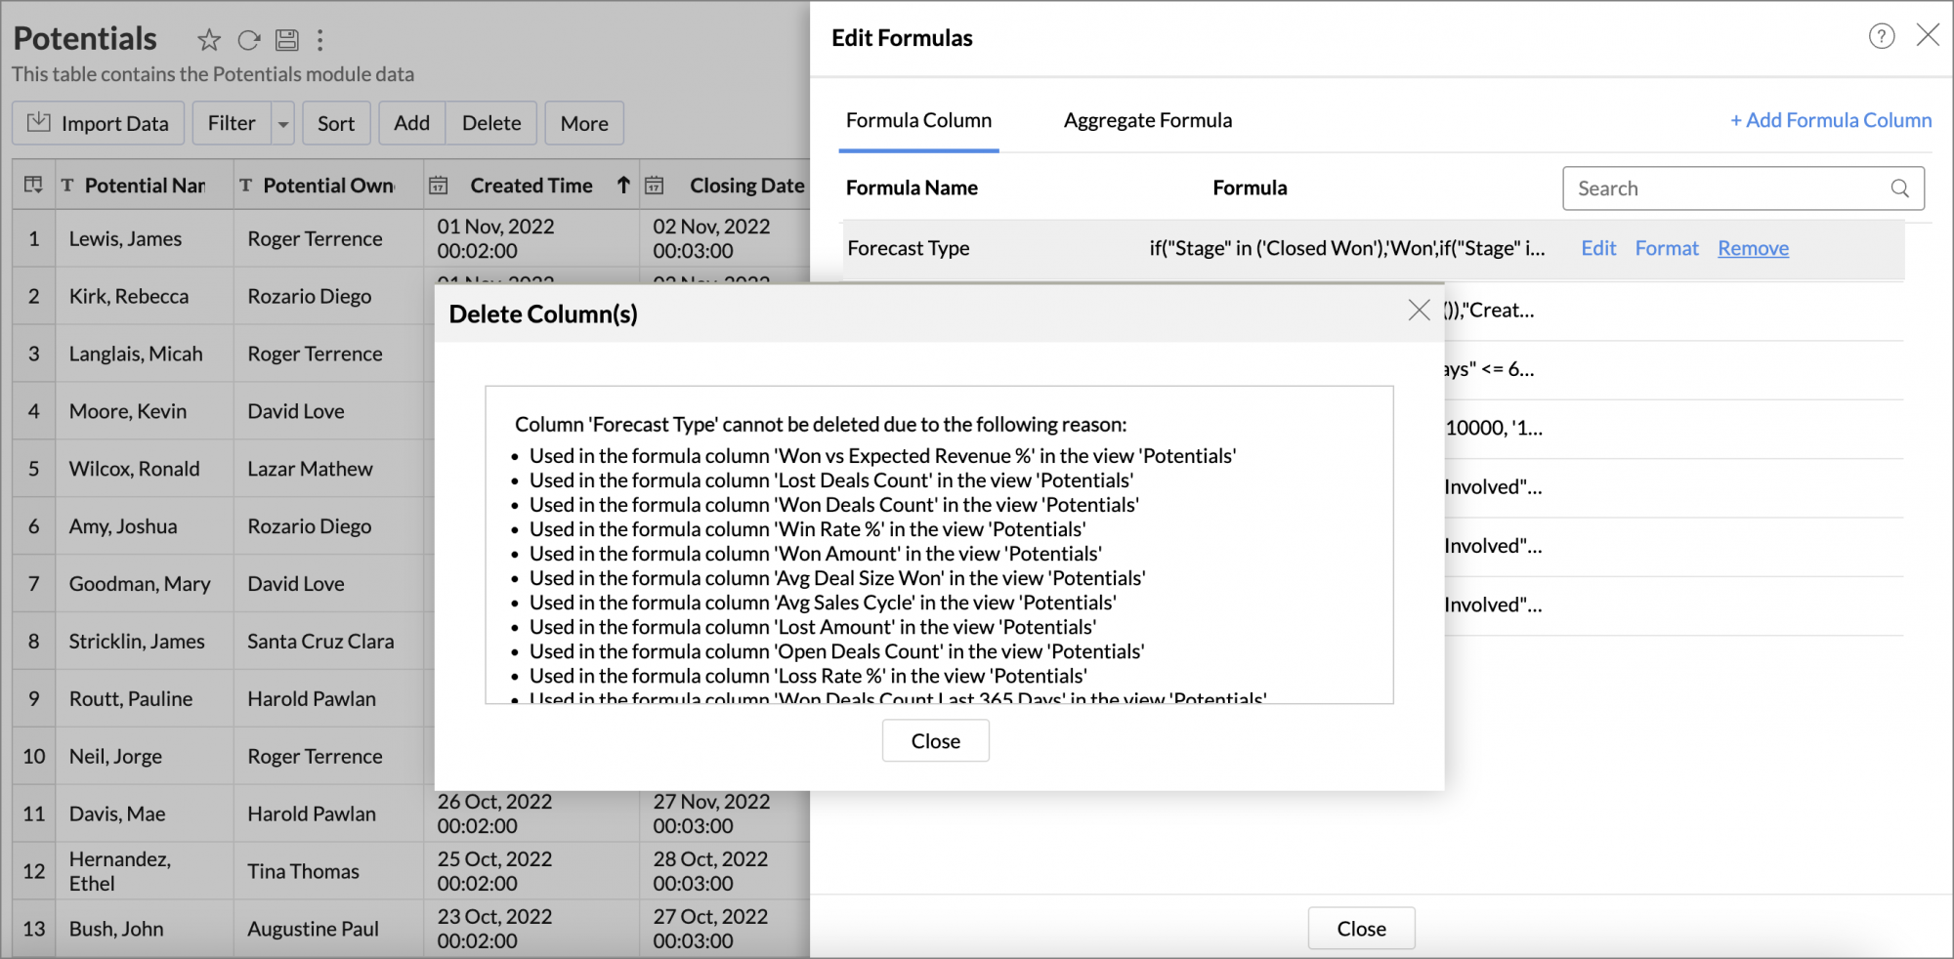The image size is (1954, 959).
Task: Select the Formula Column tab
Action: pos(918,120)
